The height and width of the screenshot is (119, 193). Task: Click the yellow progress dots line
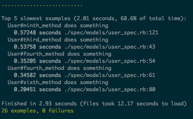tap(42, 5)
